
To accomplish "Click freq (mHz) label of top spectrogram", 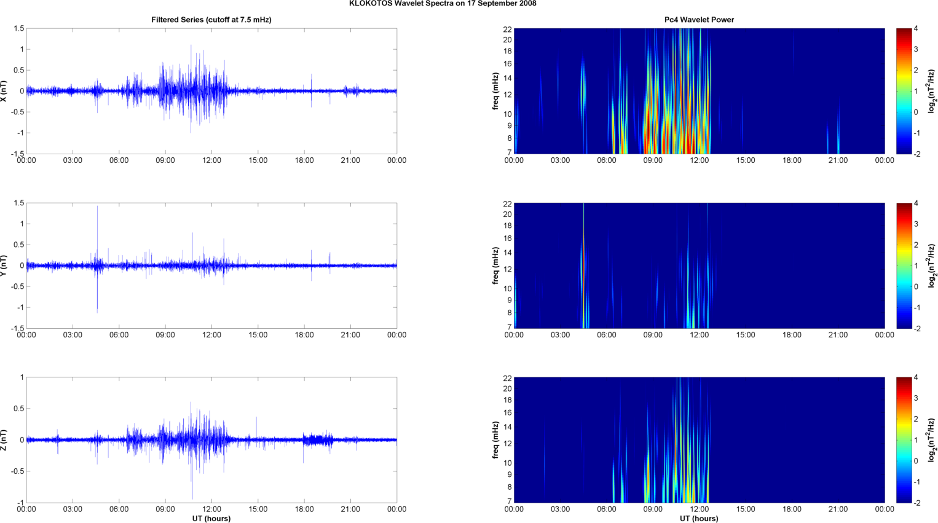I will [x=495, y=91].
